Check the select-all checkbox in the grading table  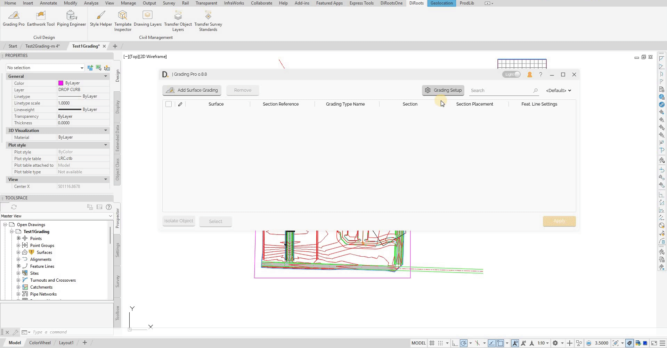pos(169,104)
